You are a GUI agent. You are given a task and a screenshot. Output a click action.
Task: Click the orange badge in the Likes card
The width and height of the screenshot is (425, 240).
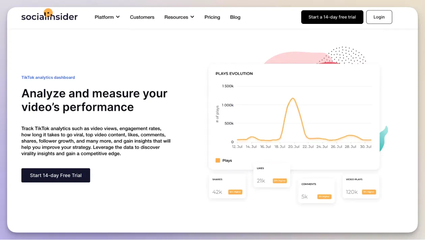(x=280, y=181)
